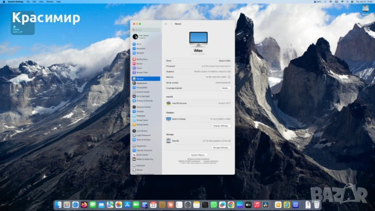Screen dimensions: 375x211
Task: Open Login Password in the sidebar
Action: click(146, 135)
